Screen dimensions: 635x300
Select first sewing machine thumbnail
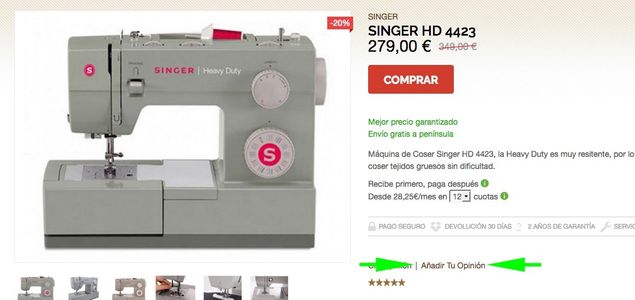pos(36,288)
